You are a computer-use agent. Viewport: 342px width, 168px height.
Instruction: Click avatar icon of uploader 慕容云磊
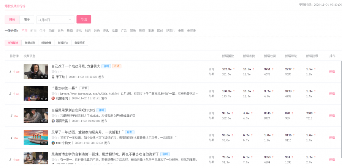[x=53, y=121]
